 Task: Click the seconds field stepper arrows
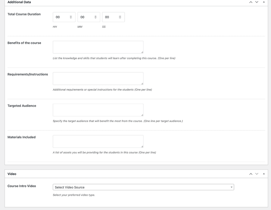[120, 17]
